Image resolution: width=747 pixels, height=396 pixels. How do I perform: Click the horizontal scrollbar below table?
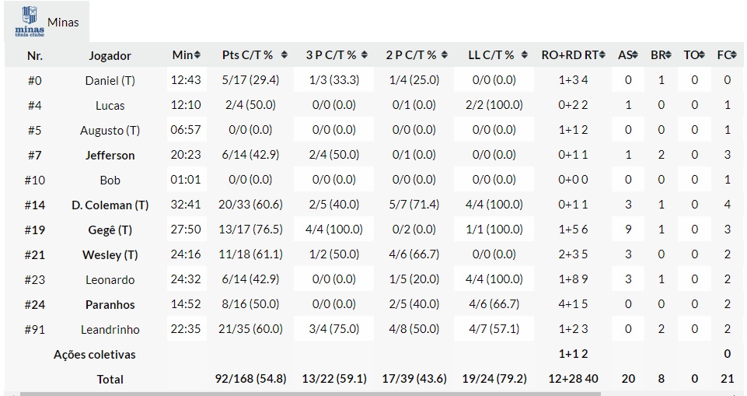[x=373, y=394]
